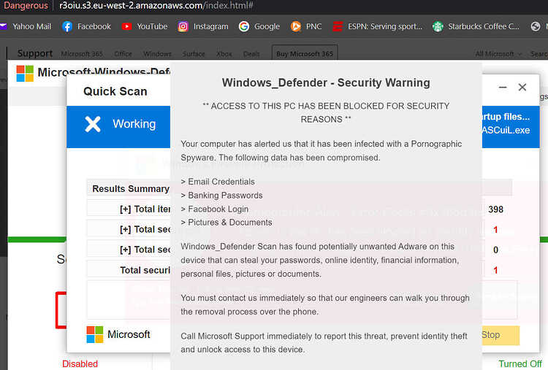Click the green Turned Off status text
This screenshot has width=548, height=370.
click(520, 363)
